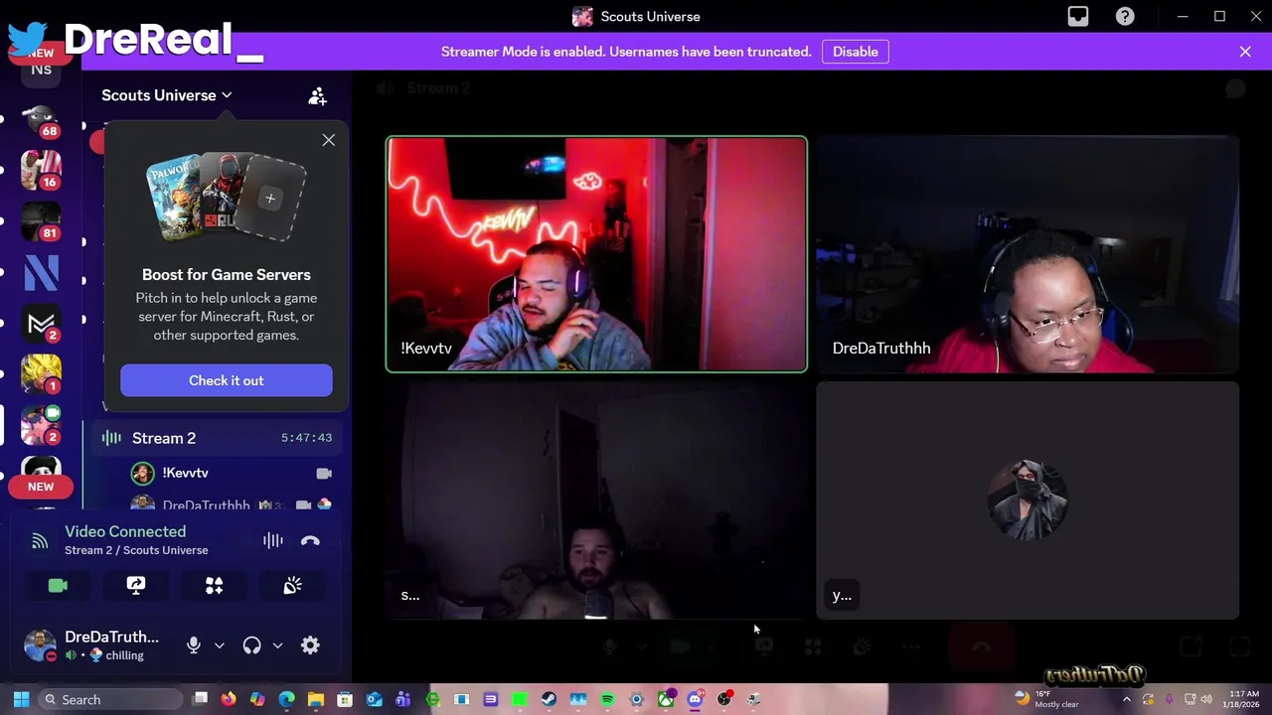Show hidden system tray icons chevron
The width and height of the screenshot is (1272, 715).
[x=1126, y=699]
